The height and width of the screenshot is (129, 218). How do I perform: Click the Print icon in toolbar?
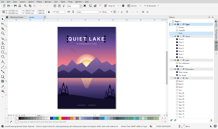[x=20, y=6]
